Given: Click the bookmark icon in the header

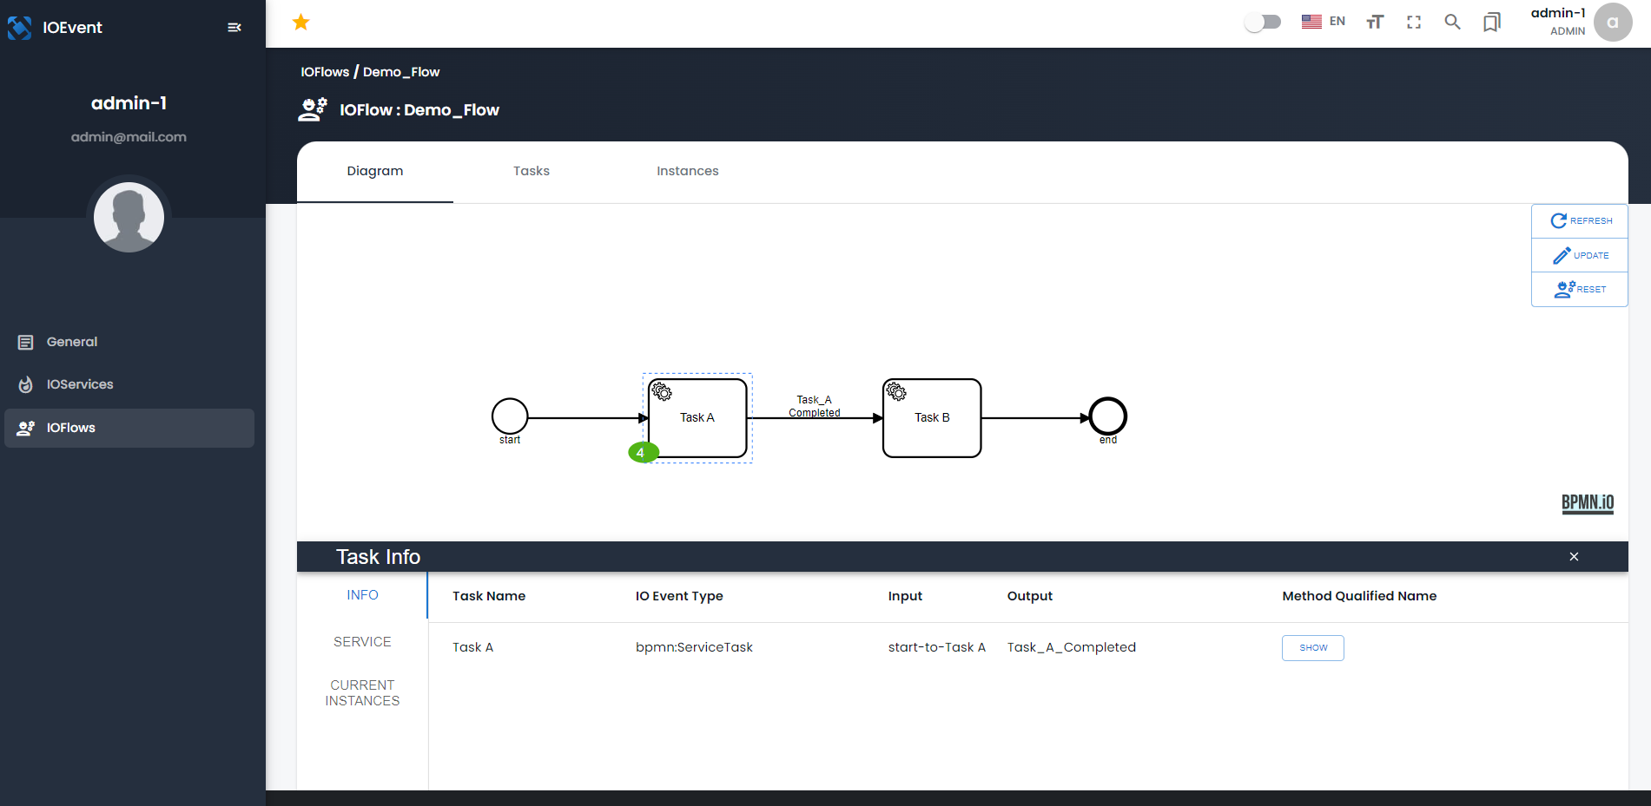Looking at the screenshot, I should (x=1491, y=22).
